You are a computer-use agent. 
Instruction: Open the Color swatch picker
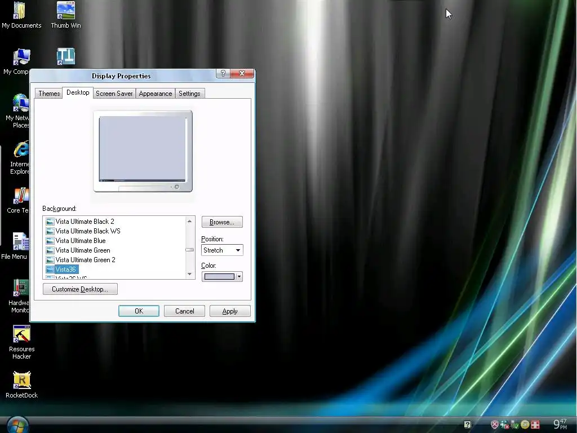point(219,276)
